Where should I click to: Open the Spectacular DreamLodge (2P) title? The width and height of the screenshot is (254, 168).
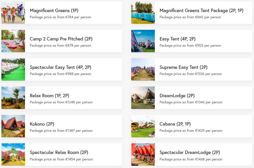click(190, 153)
